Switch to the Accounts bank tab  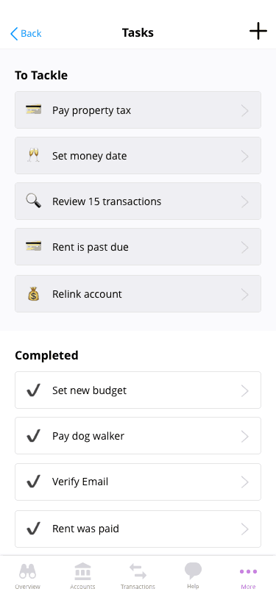click(82, 575)
